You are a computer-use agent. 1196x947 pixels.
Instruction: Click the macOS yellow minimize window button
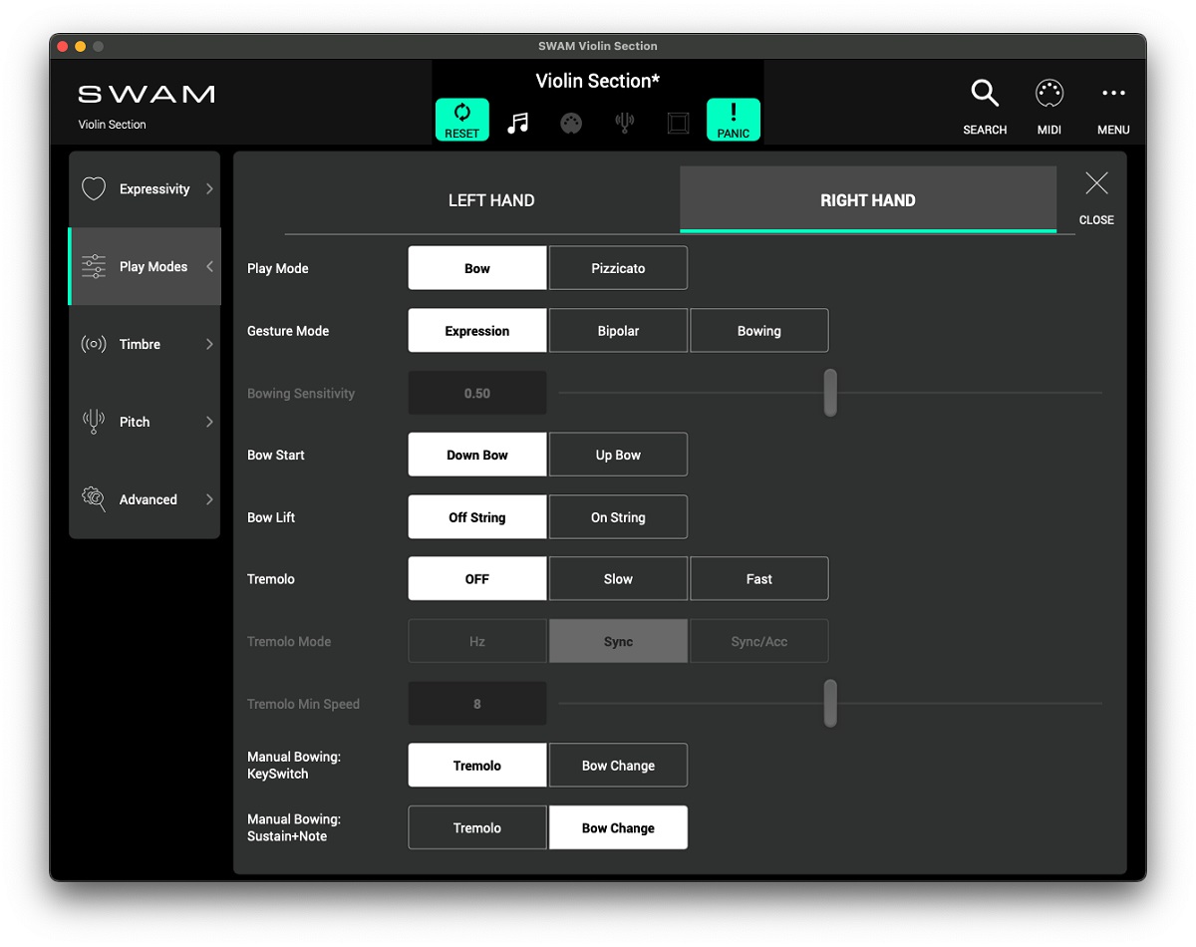pos(81,47)
